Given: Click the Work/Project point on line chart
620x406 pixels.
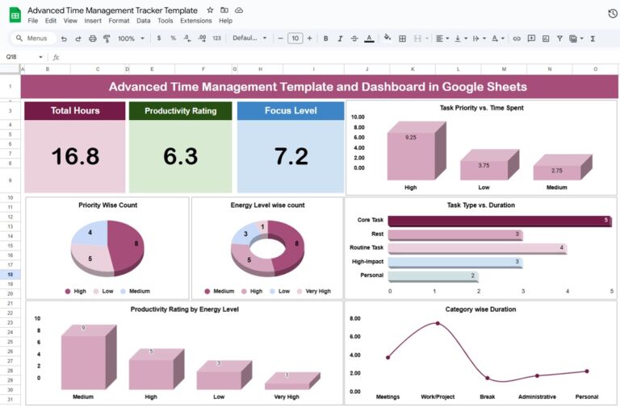Looking at the screenshot, I should 438,324.
